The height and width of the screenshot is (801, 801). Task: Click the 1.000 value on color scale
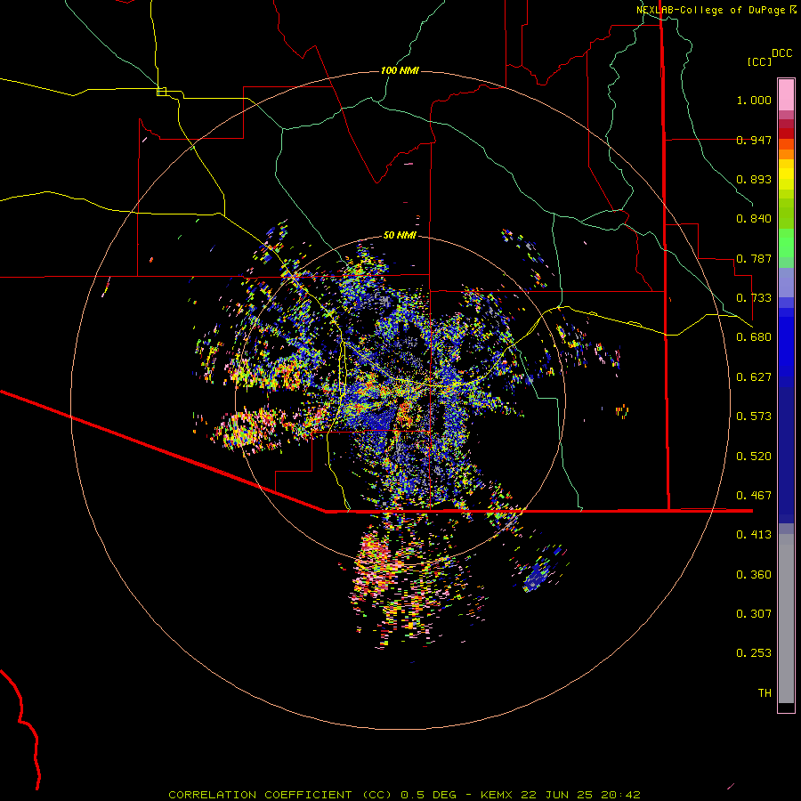[x=754, y=100]
